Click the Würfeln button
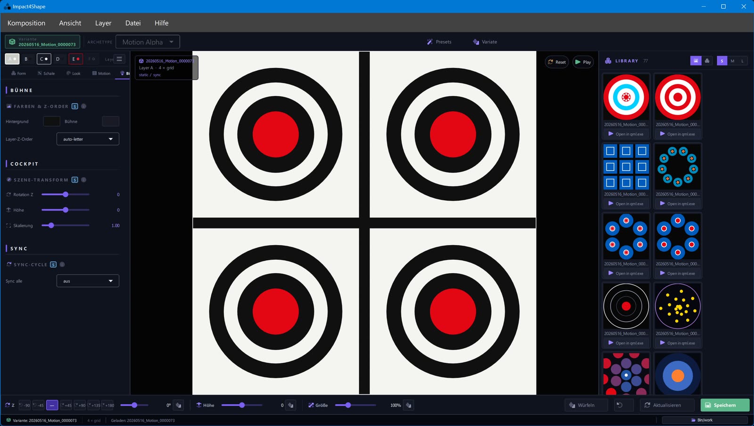754x426 pixels. coord(586,405)
